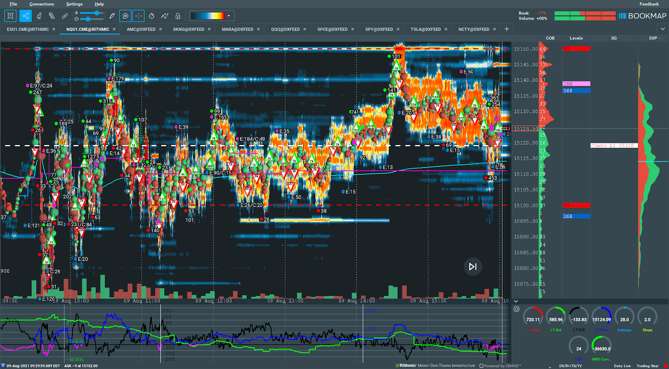669x369 pixels.
Task: Switch to the AMC@DXFEED tab
Action: coord(141,29)
